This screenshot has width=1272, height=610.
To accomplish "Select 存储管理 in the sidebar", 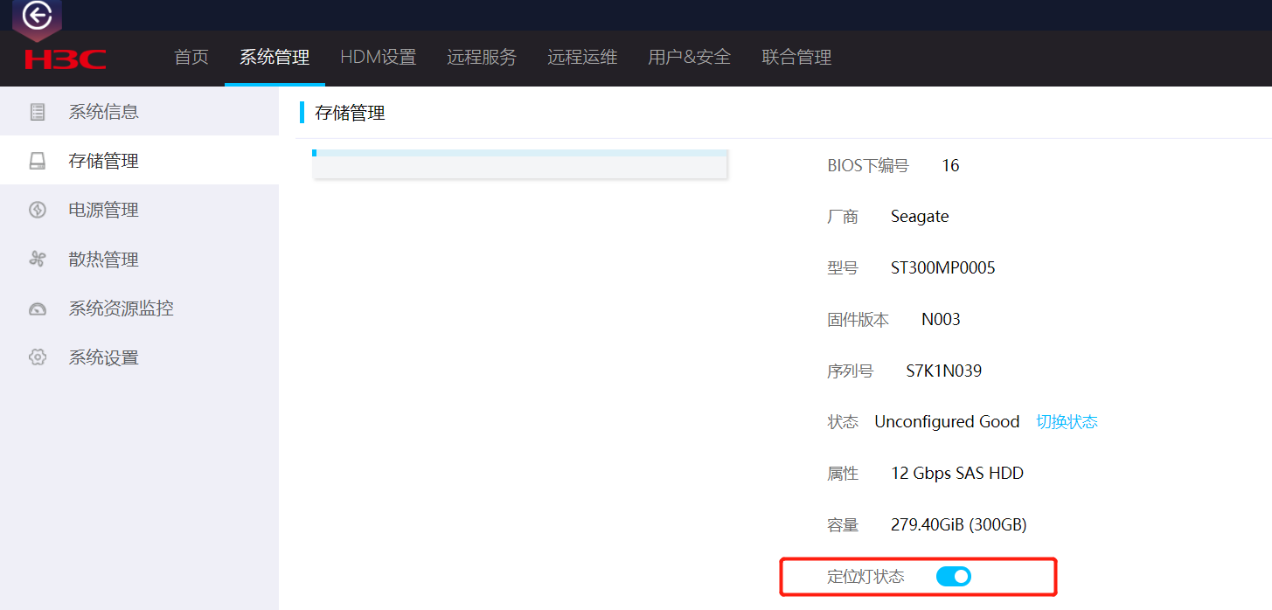I will [x=139, y=161].
